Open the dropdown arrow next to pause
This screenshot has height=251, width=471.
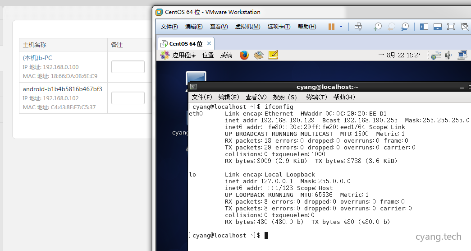[x=341, y=27]
